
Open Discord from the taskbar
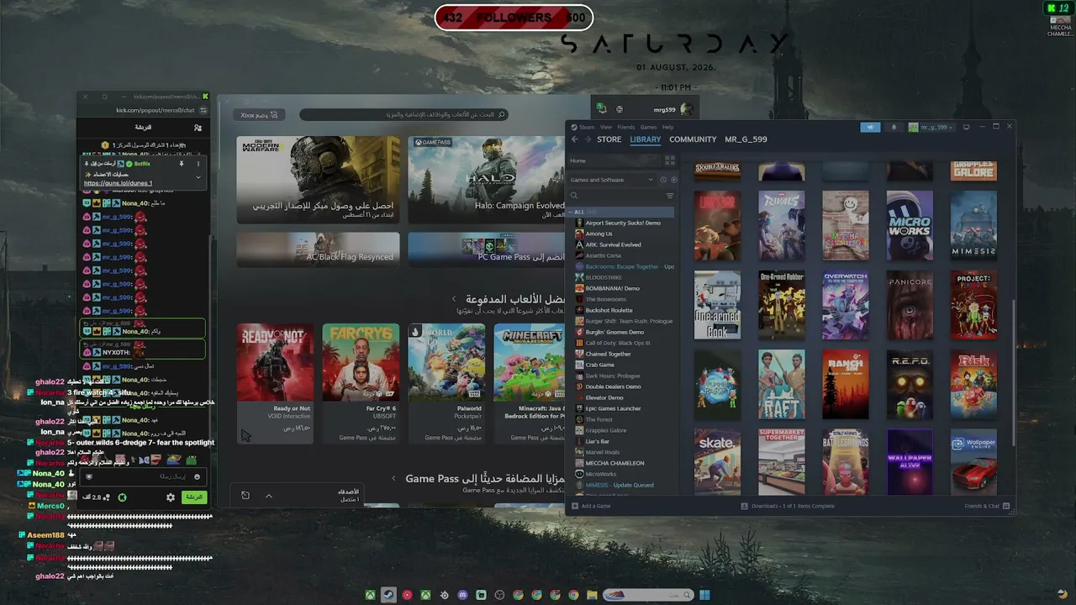(462, 595)
